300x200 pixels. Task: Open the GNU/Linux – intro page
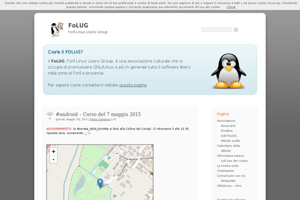229,185
